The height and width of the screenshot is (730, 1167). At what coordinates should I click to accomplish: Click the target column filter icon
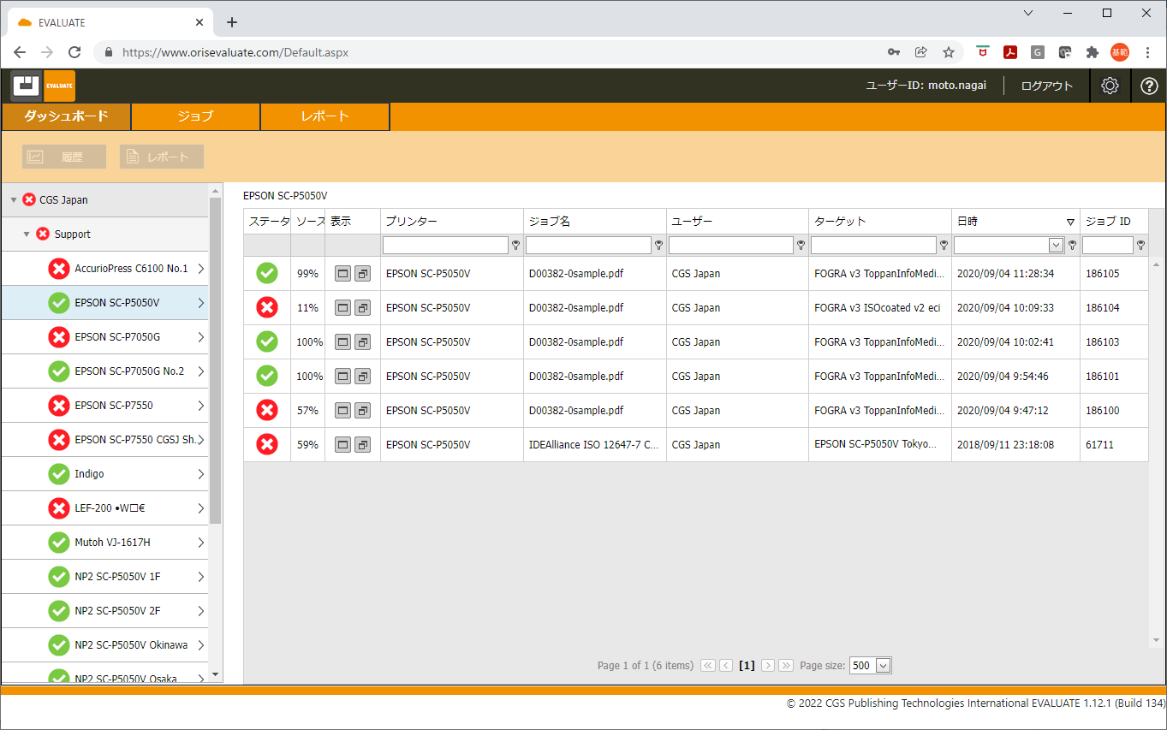coord(944,246)
